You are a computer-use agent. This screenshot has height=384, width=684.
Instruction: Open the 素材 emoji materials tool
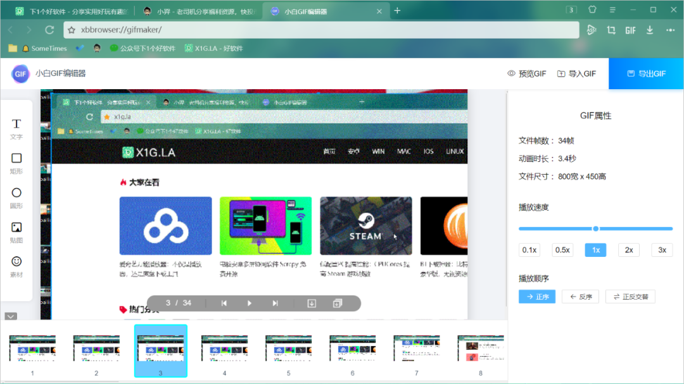[16, 267]
